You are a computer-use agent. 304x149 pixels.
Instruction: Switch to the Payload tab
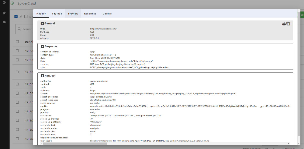pyautogui.click(x=57, y=14)
